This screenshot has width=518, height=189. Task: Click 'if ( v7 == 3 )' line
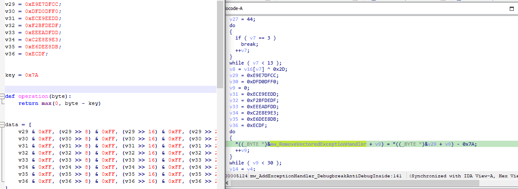point(255,38)
